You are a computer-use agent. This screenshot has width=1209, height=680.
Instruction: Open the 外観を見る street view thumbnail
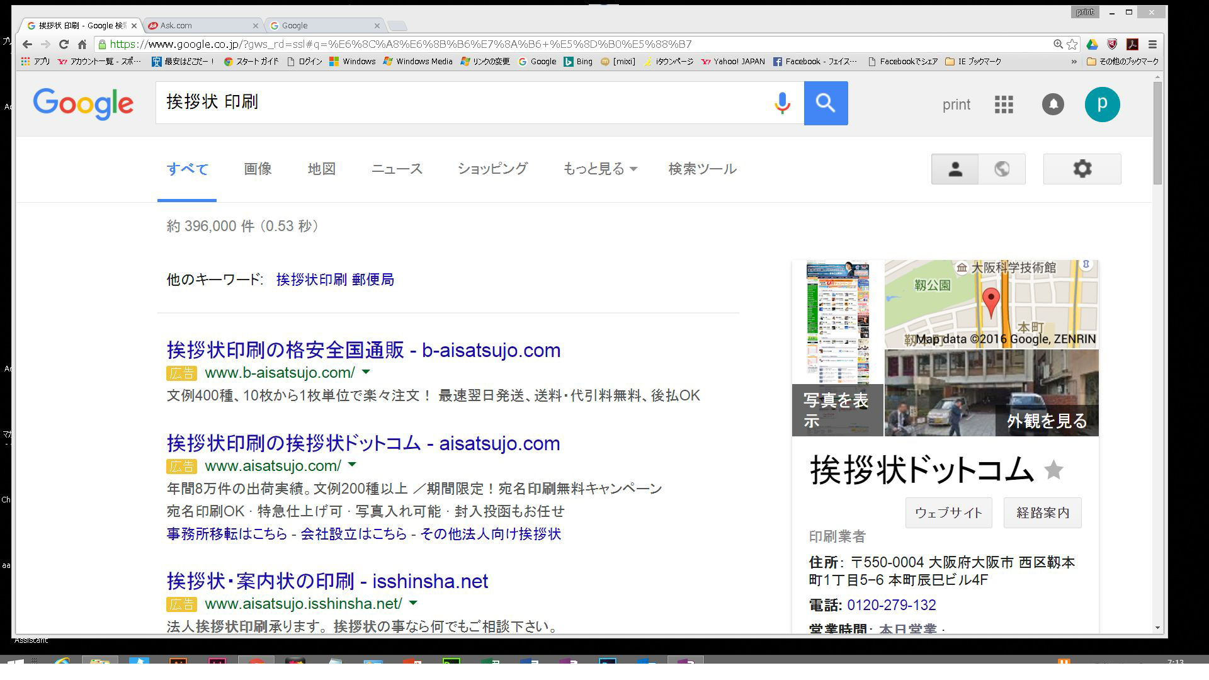pos(992,393)
